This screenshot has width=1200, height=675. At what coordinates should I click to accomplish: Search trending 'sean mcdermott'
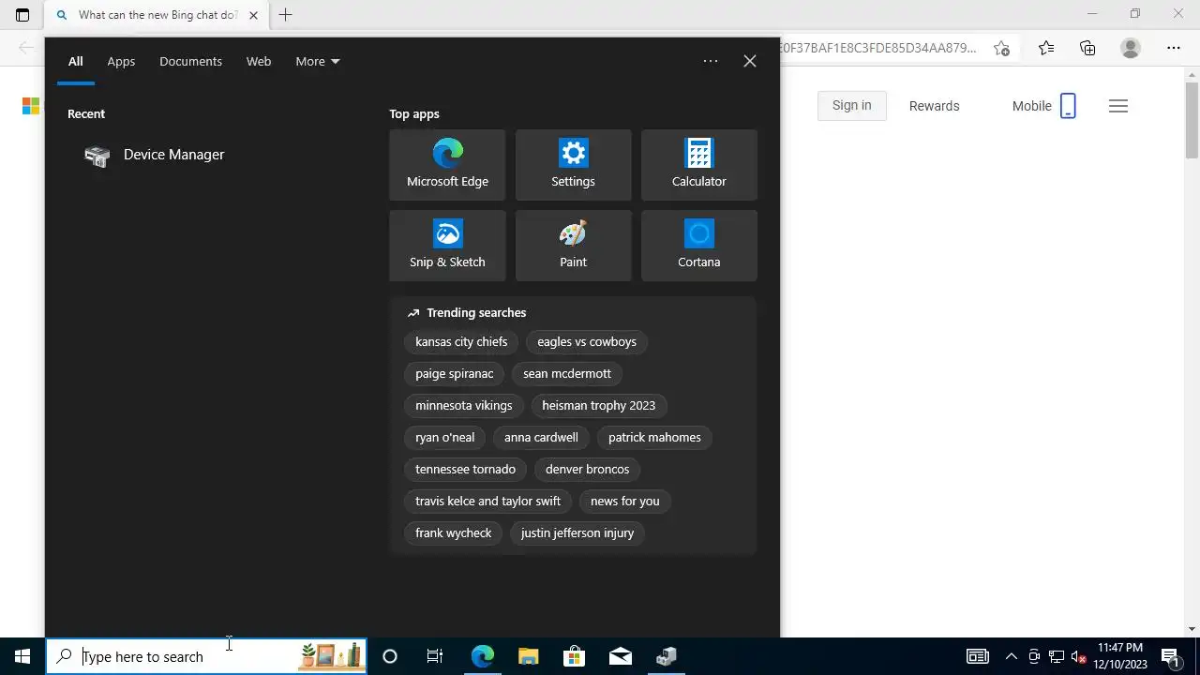pyautogui.click(x=567, y=373)
